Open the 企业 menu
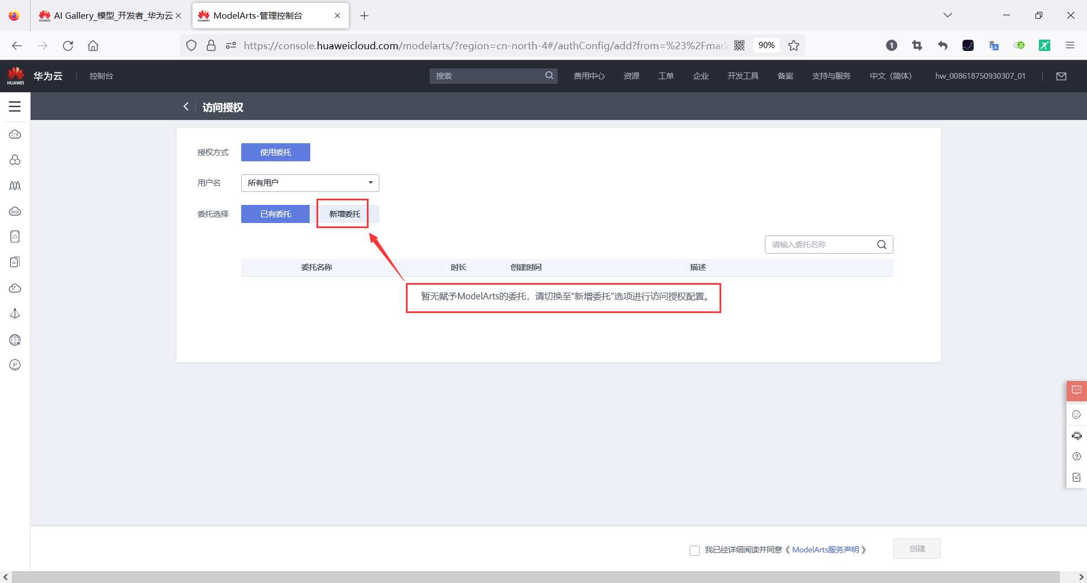Viewport: 1087px width, 583px height. (701, 76)
